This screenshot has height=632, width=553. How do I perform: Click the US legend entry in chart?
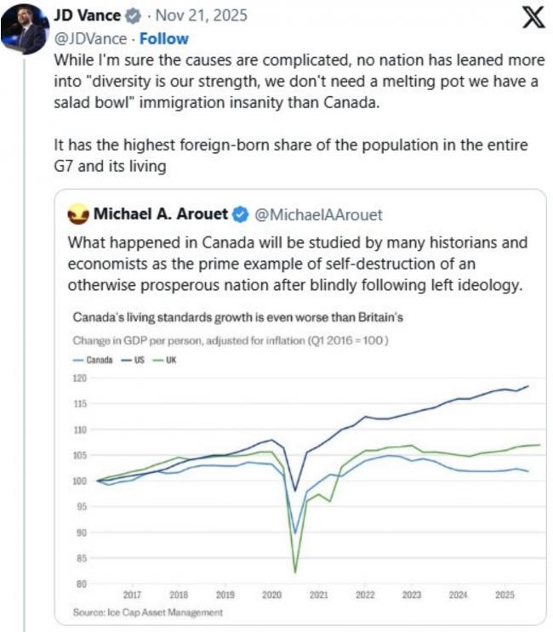[137, 360]
